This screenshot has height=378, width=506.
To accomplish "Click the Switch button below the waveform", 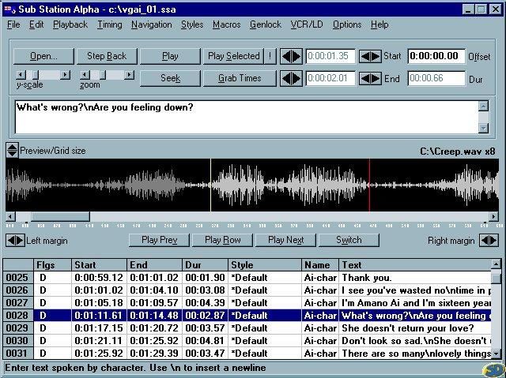I will click(x=349, y=240).
